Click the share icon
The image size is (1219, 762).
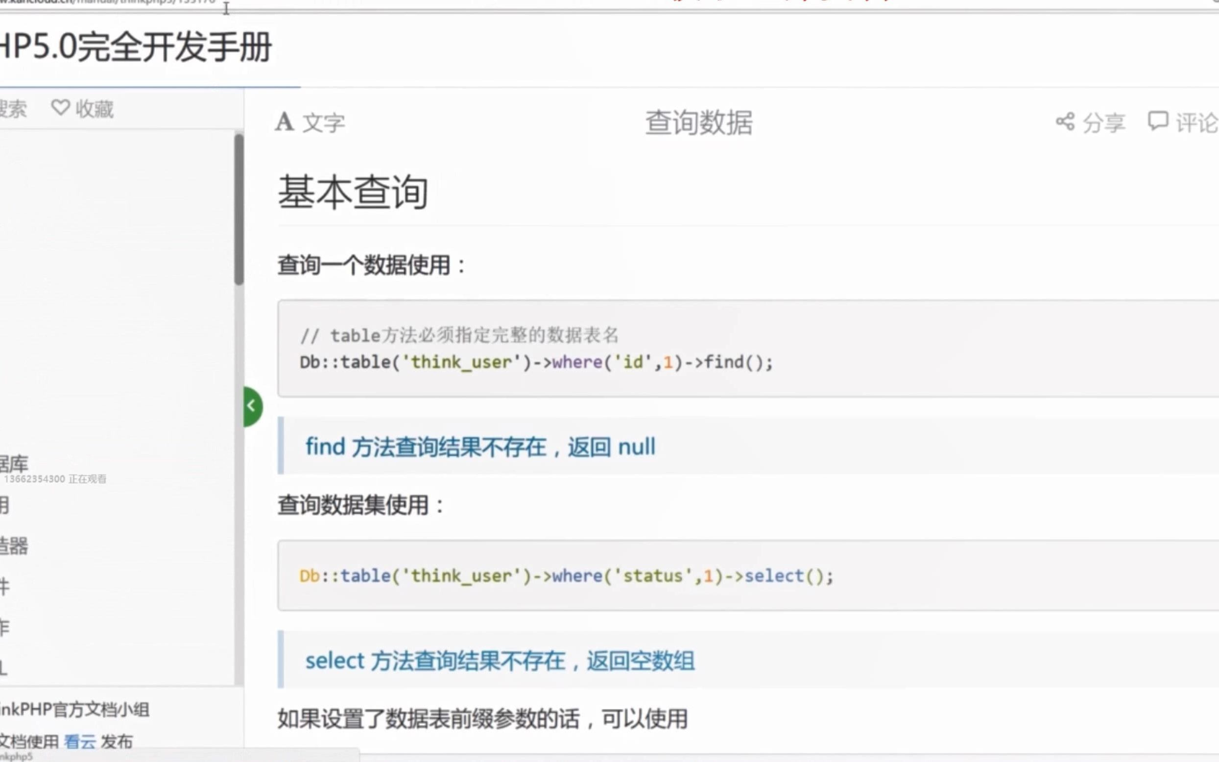(x=1065, y=121)
